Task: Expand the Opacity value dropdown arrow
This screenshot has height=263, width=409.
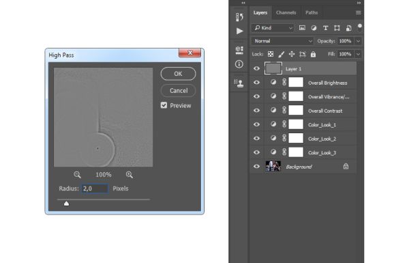Action: click(x=358, y=41)
